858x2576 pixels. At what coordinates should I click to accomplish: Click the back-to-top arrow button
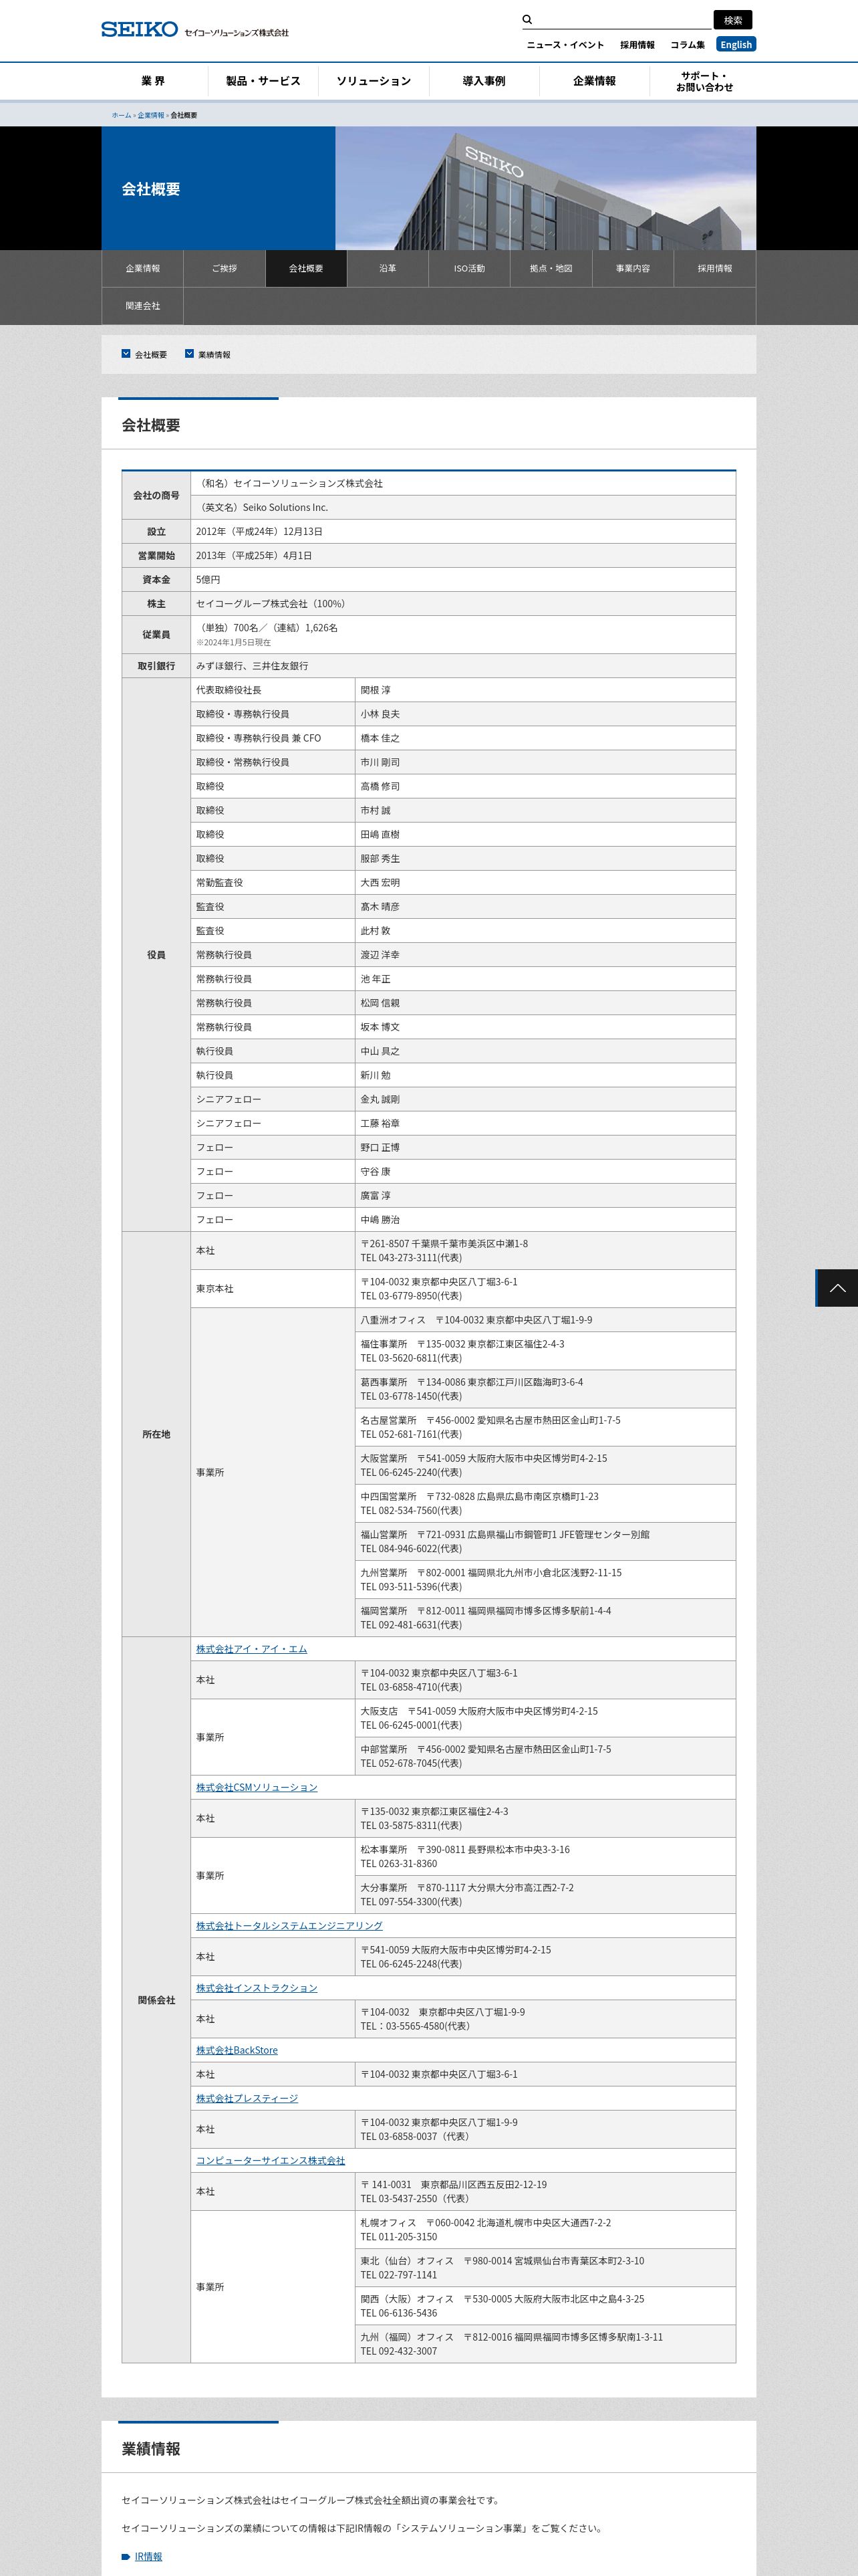(837, 1287)
